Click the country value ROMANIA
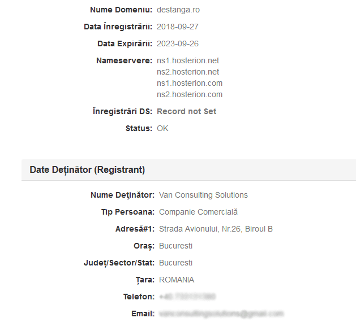Image resolution: width=356 pixels, height=331 pixels. (x=177, y=280)
